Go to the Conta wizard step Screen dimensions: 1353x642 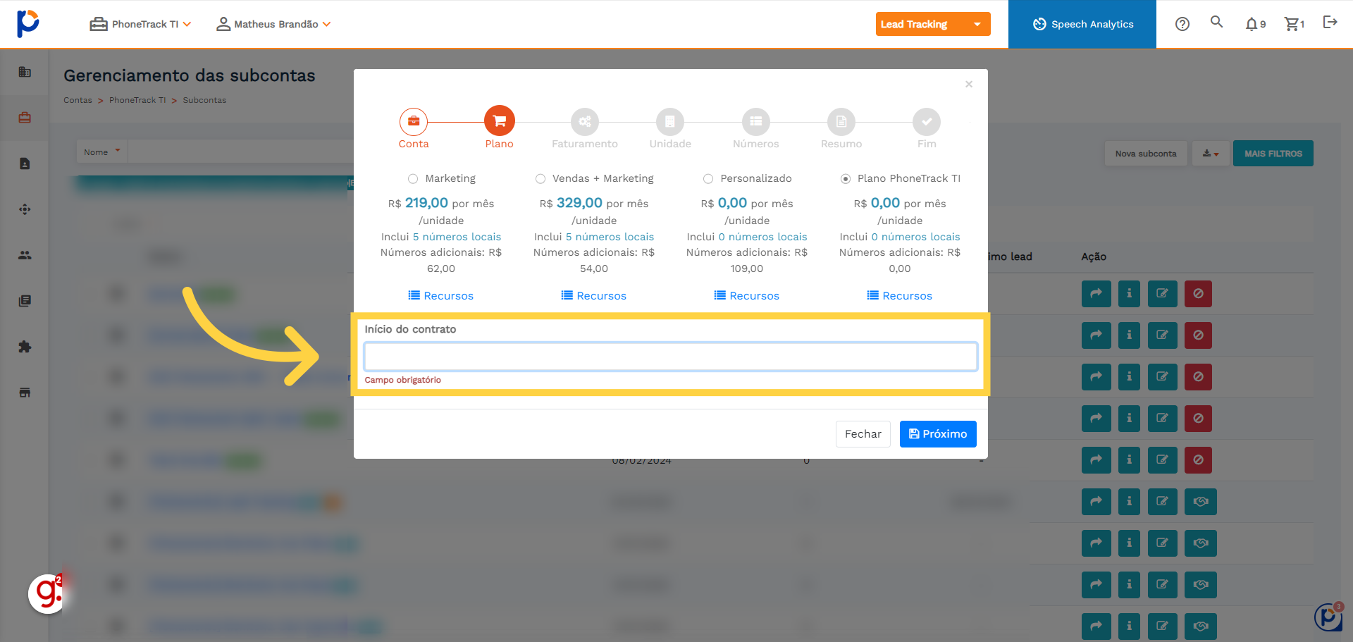pyautogui.click(x=414, y=128)
